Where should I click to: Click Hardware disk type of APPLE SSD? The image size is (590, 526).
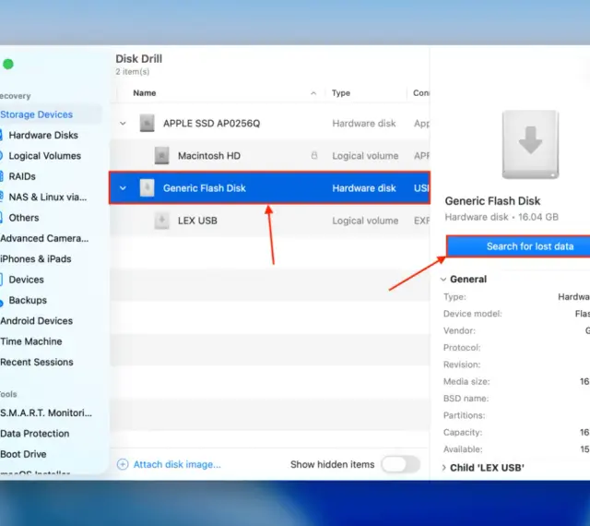(x=364, y=124)
